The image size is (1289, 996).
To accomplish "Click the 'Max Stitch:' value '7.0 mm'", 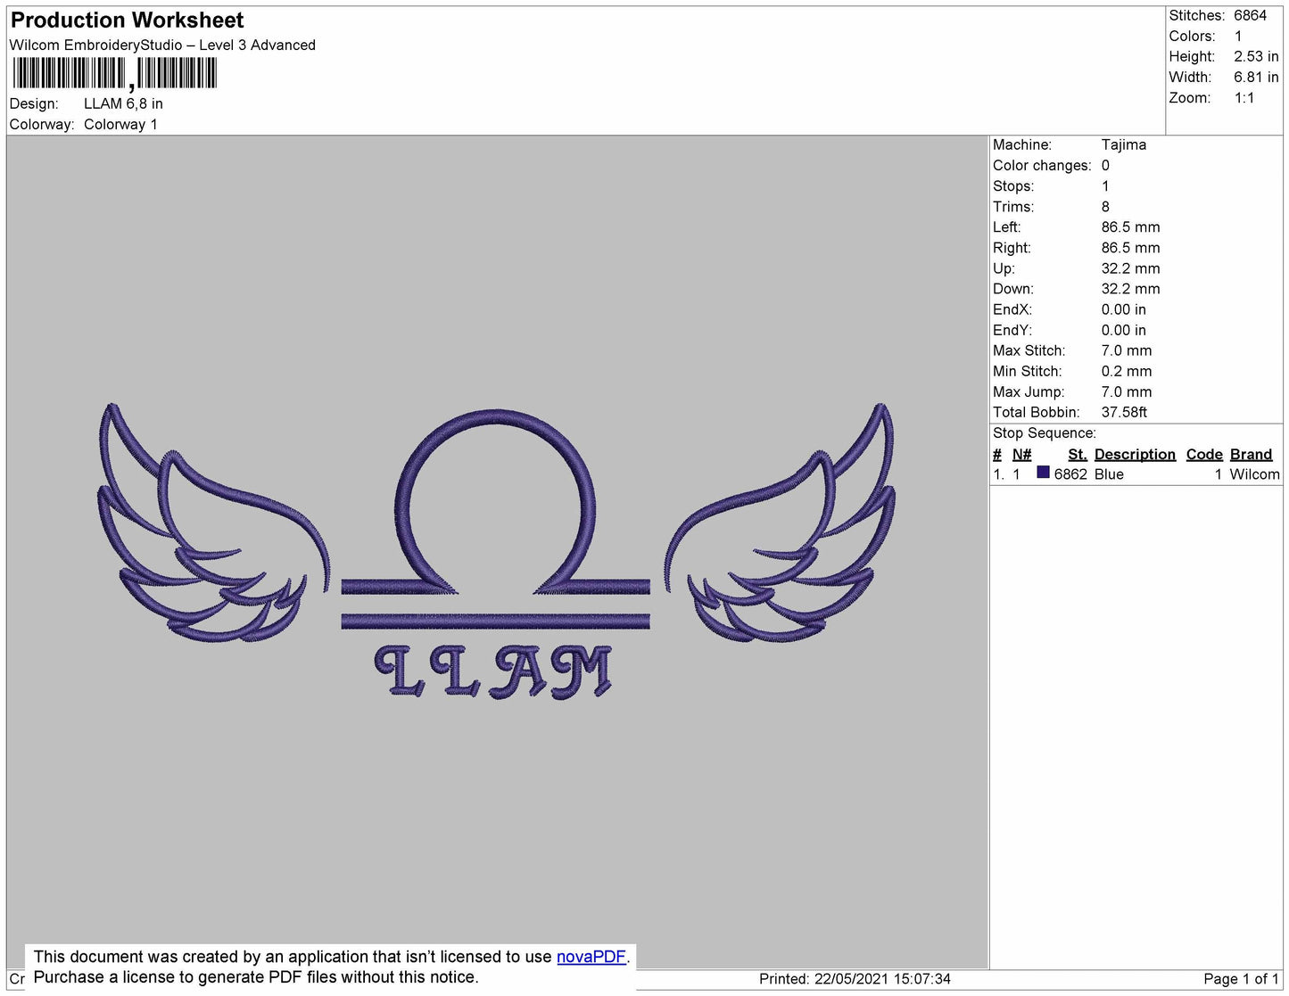I will tap(1126, 350).
